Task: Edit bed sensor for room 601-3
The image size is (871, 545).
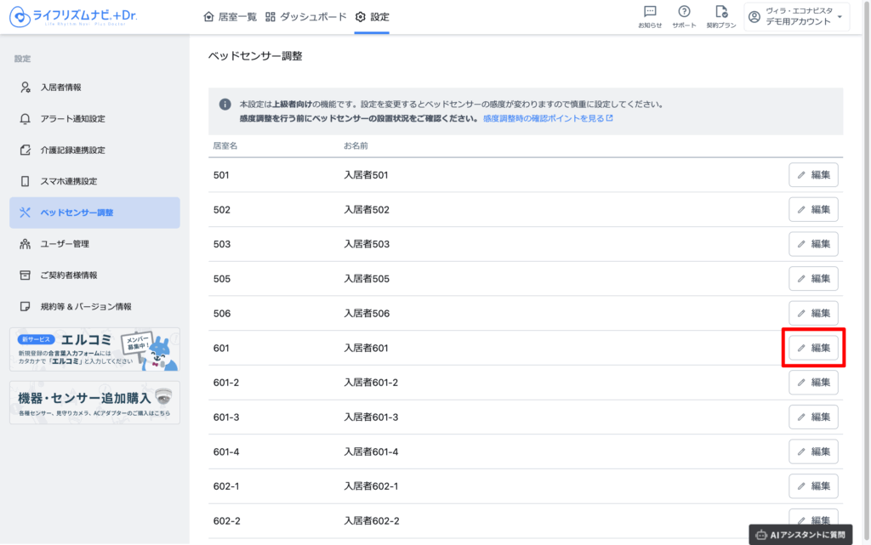Action: tap(813, 417)
